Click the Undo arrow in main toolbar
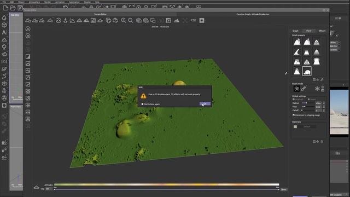The height and width of the screenshot is (197, 350). pyautogui.click(x=65, y=7)
